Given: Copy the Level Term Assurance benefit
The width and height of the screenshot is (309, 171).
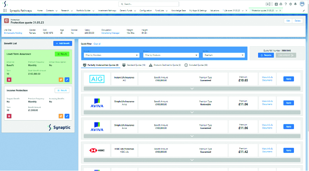Looking at the screenshot, I should click(61, 80).
